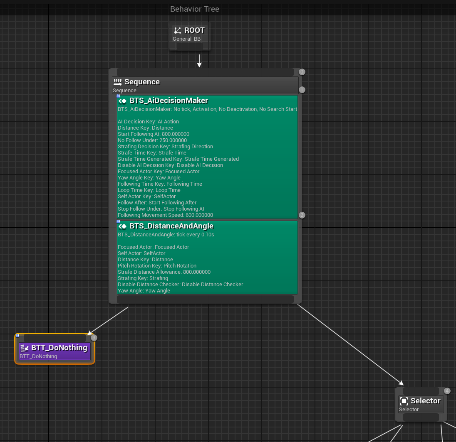Screen dimensions: 456x442
Task: Click 'Disable Distance Checker' line
Action: 180,285
